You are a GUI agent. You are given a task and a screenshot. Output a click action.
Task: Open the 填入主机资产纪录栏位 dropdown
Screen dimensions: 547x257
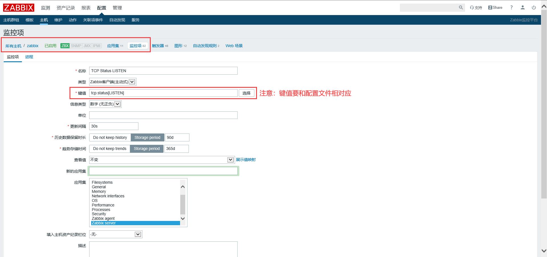tap(115, 234)
